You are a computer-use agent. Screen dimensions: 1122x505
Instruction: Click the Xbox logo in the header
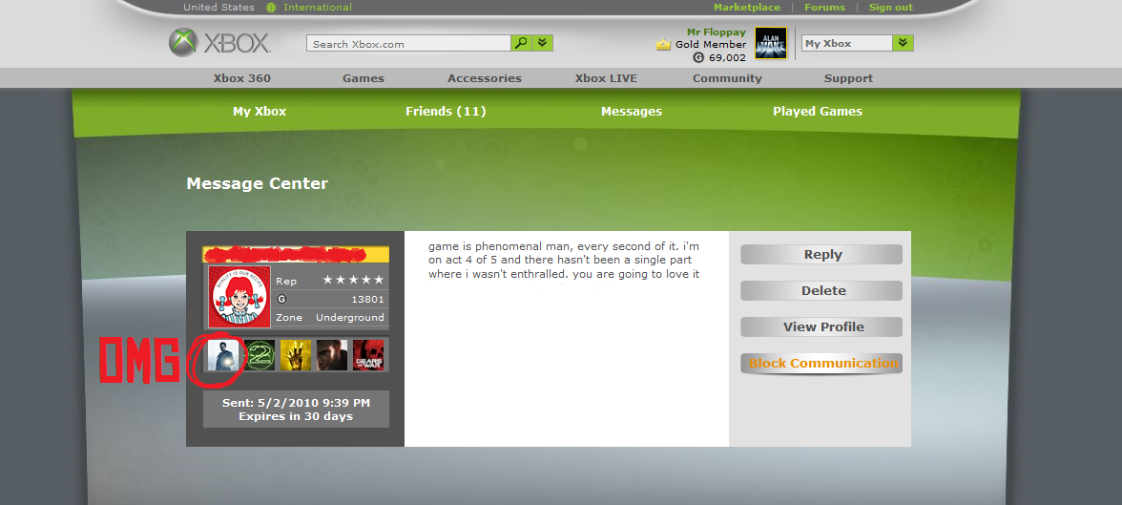pos(219,42)
